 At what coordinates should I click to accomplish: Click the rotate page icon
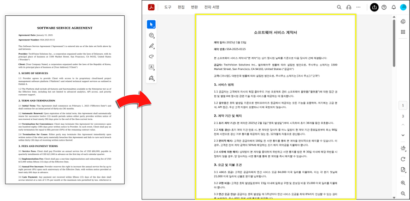point(403,159)
